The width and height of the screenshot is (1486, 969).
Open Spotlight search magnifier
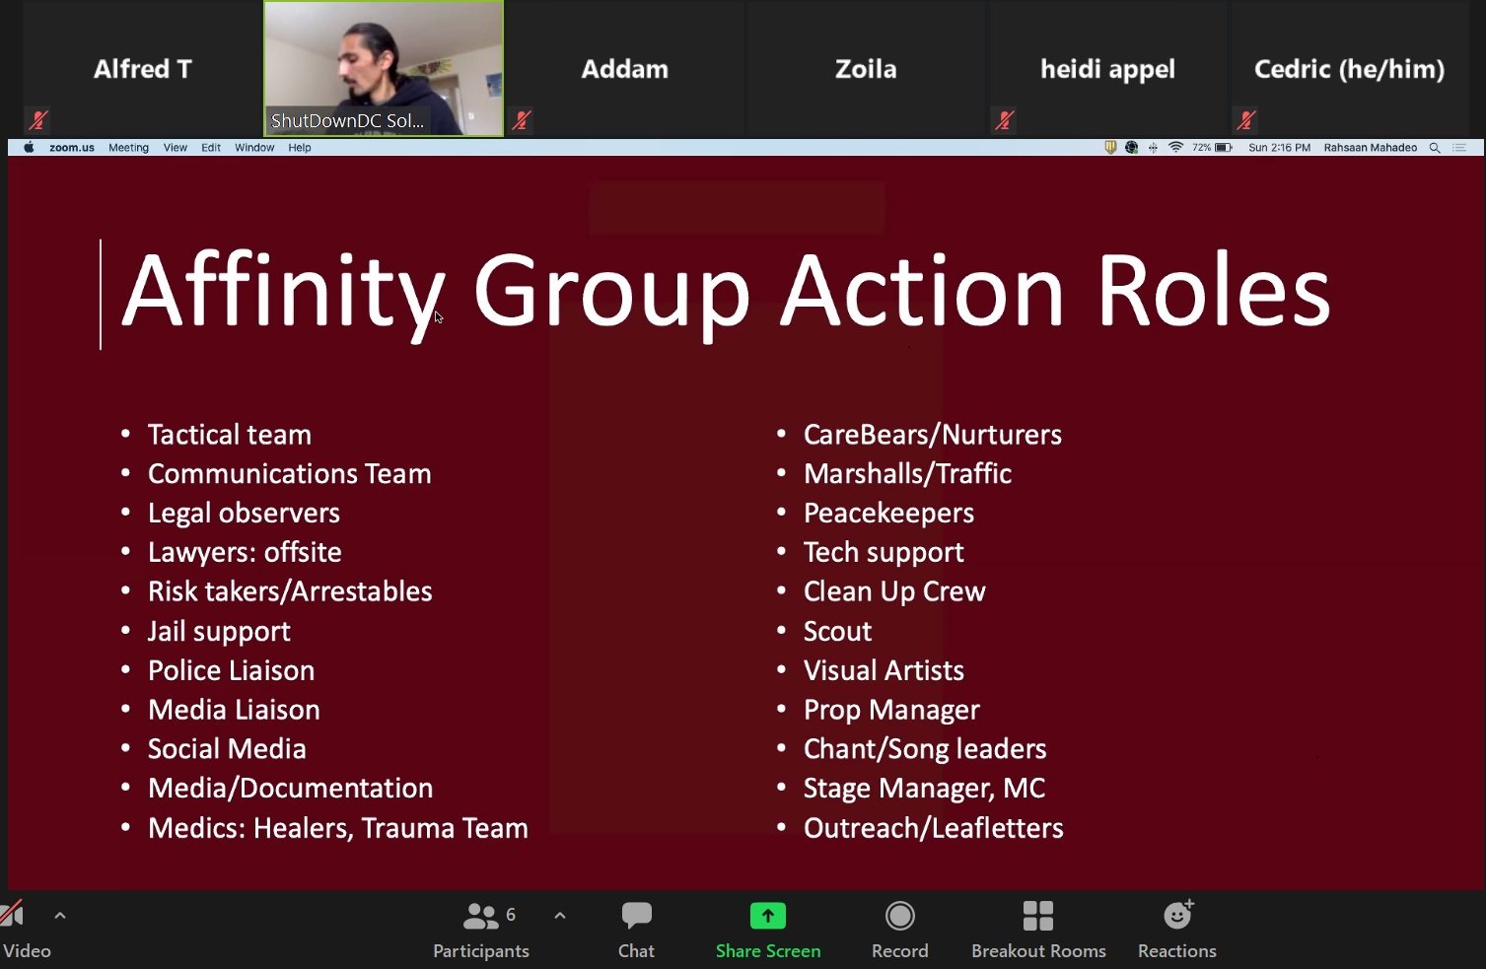tap(1435, 148)
